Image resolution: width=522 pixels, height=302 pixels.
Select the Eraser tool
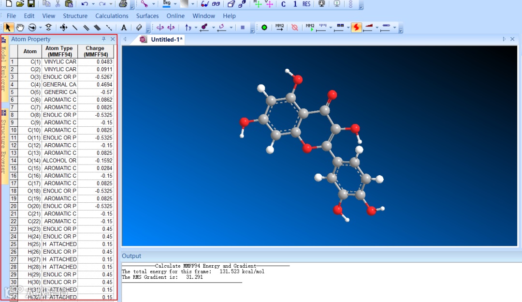pyautogui.click(x=139, y=27)
